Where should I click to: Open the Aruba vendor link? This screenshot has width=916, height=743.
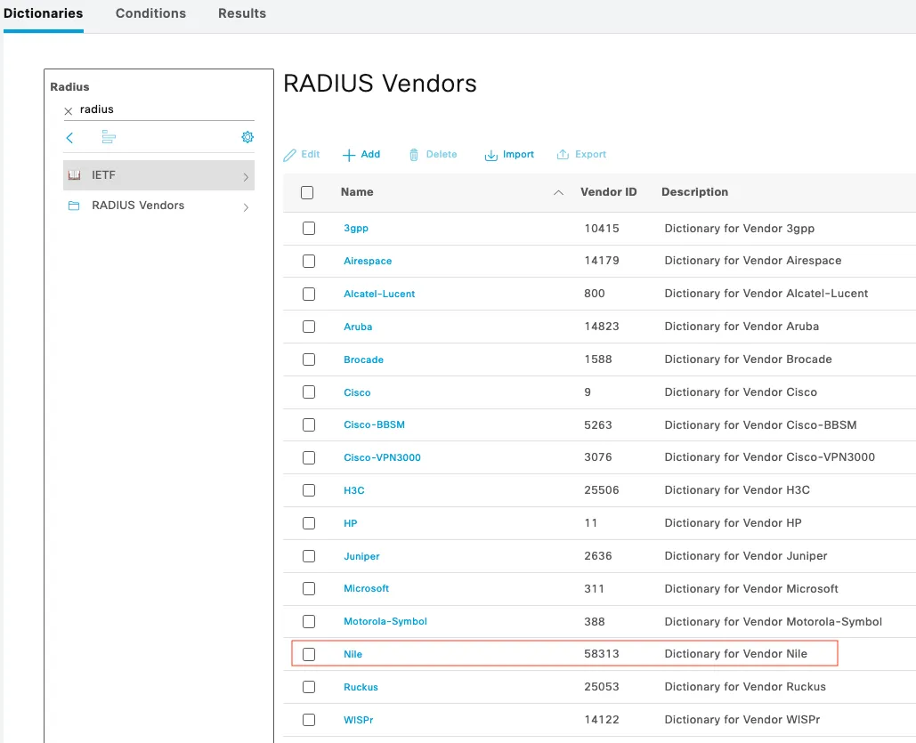click(x=358, y=327)
